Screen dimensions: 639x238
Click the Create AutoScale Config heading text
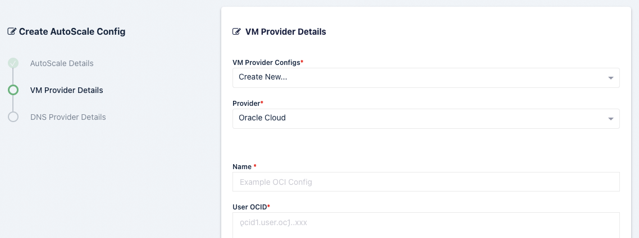point(72,32)
